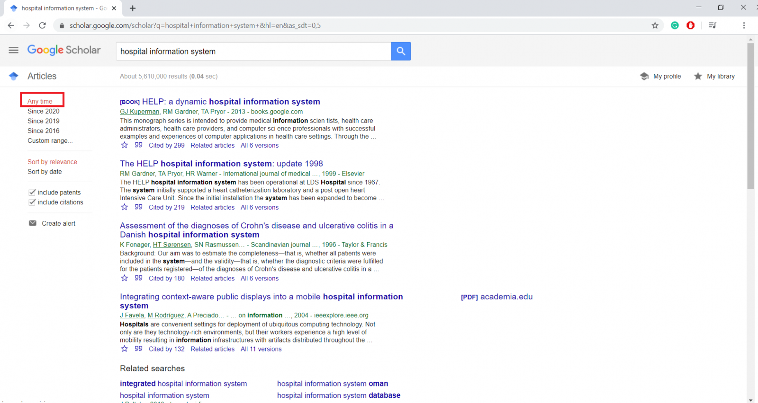
Task: Click the blue search magnifier button
Action: tap(401, 51)
